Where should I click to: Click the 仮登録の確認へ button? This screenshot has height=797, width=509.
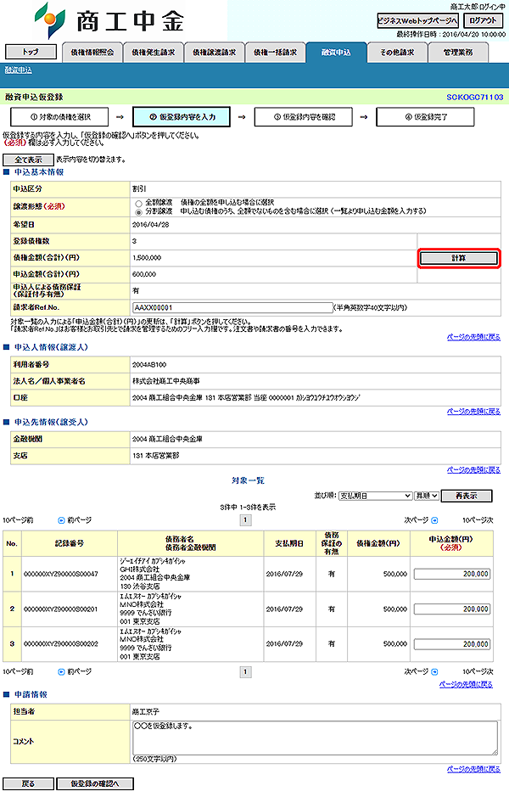click(94, 783)
